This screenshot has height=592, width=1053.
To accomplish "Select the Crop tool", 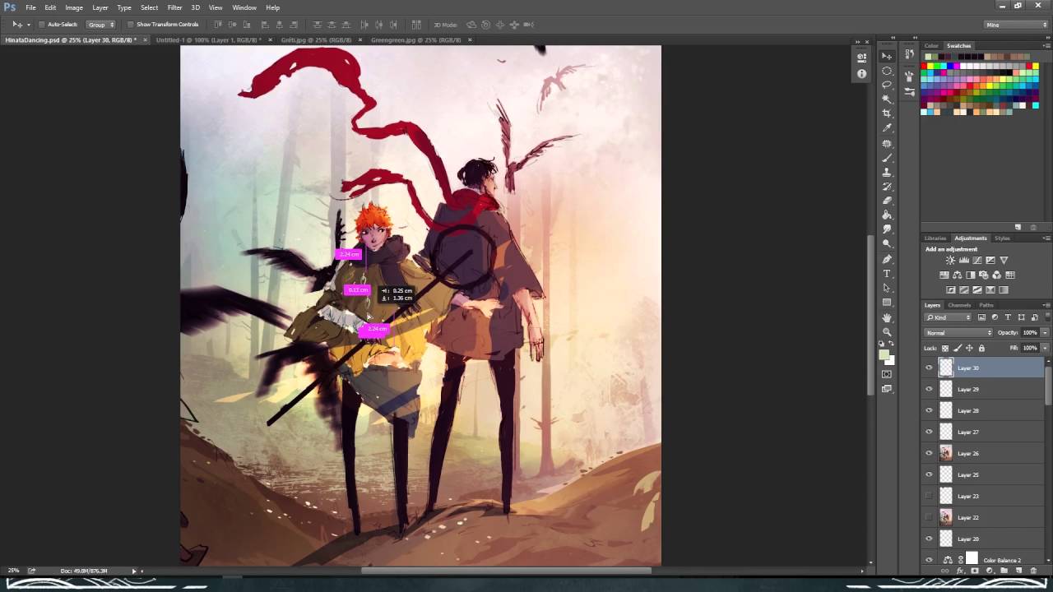I will tap(887, 113).
